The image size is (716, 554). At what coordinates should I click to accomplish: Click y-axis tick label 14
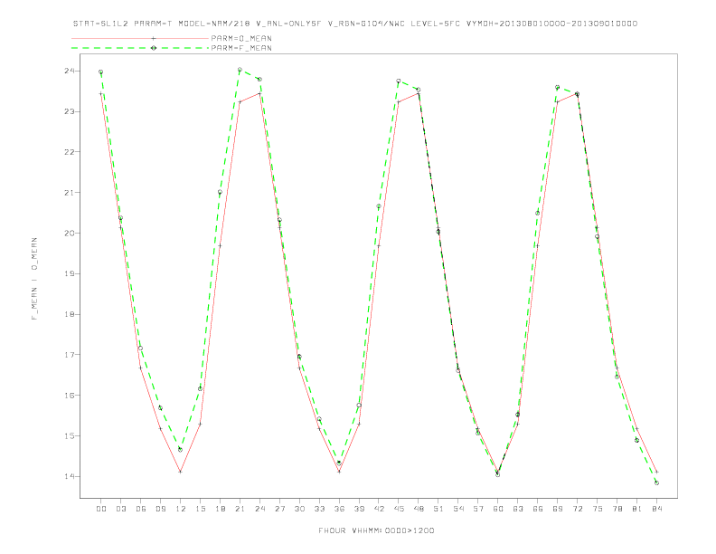click(70, 476)
